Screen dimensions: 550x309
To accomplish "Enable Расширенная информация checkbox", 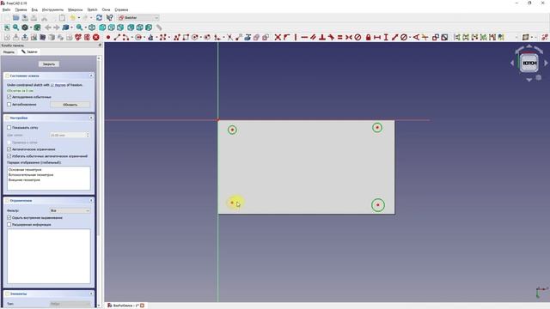I will [x=9, y=225].
